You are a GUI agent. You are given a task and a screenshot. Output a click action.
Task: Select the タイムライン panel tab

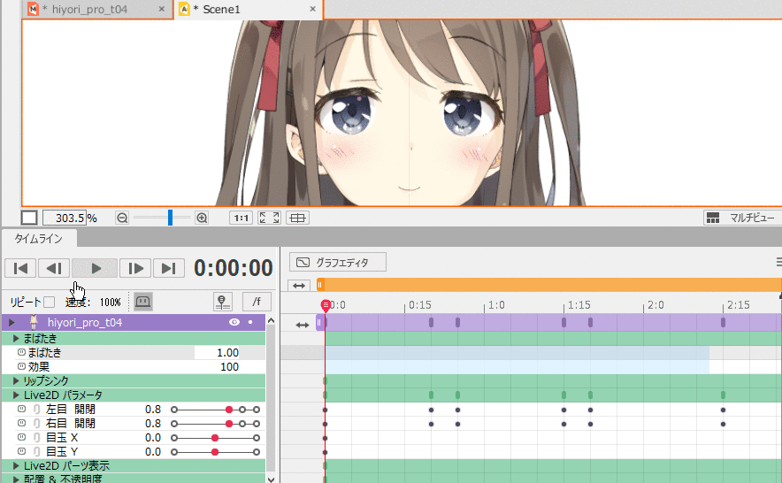[x=39, y=238]
